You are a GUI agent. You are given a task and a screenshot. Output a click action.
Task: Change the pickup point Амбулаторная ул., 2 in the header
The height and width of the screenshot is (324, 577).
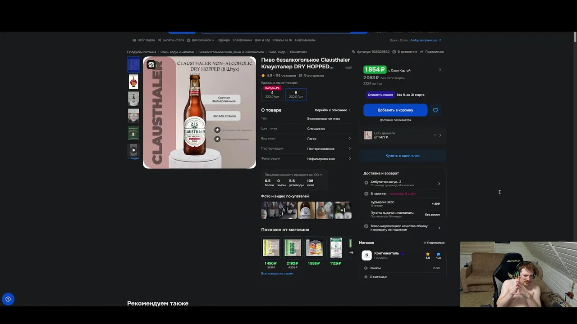[x=425, y=40]
